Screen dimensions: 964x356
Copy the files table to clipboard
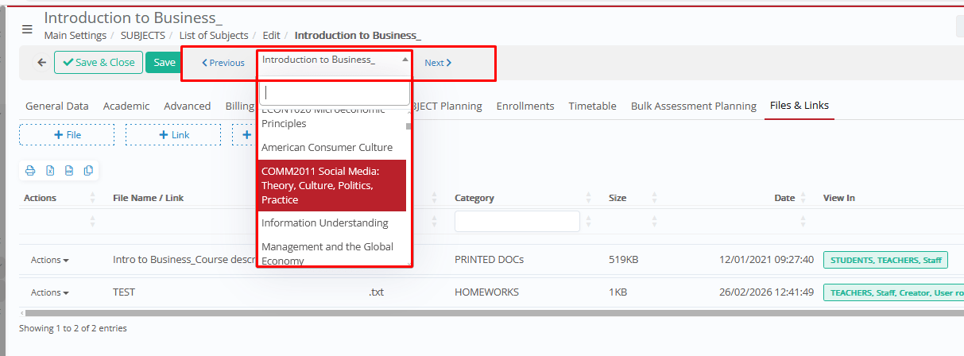pos(88,170)
